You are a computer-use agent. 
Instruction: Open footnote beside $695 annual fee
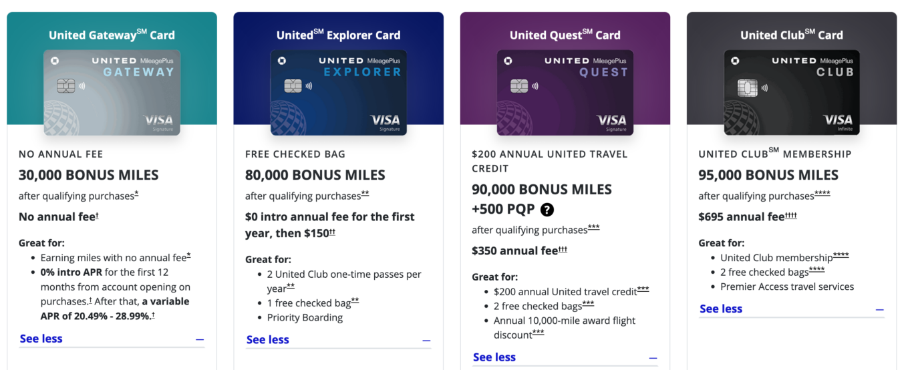790,215
